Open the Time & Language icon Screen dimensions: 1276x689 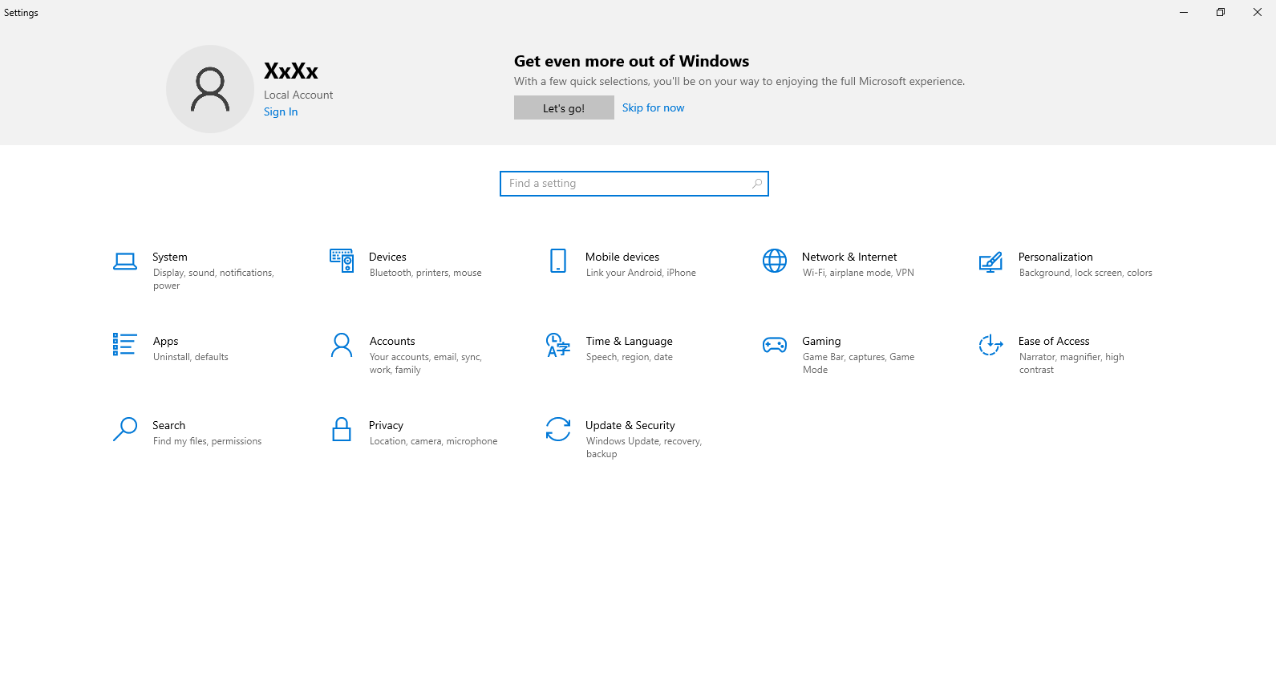point(558,345)
